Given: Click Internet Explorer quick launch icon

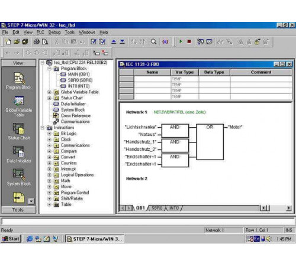Looking at the screenshot, I should point(30,239).
